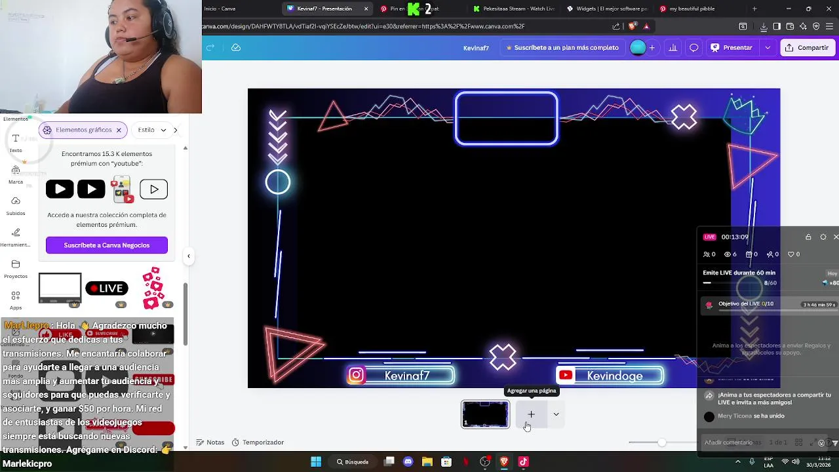Select the page 1 thumbnail
839x472 pixels.
(485, 414)
